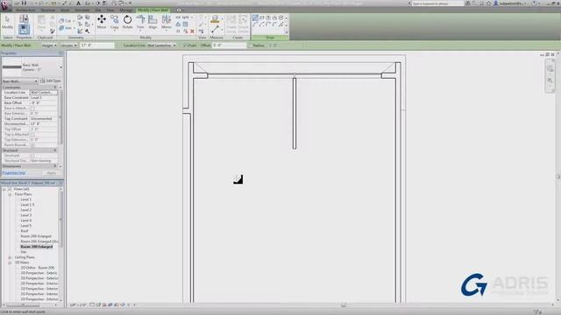561x315 pixels.
Task: Click the Edit Type icon
Action: (x=43, y=81)
